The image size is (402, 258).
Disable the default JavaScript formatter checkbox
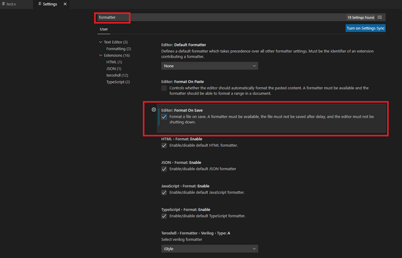coord(164,192)
